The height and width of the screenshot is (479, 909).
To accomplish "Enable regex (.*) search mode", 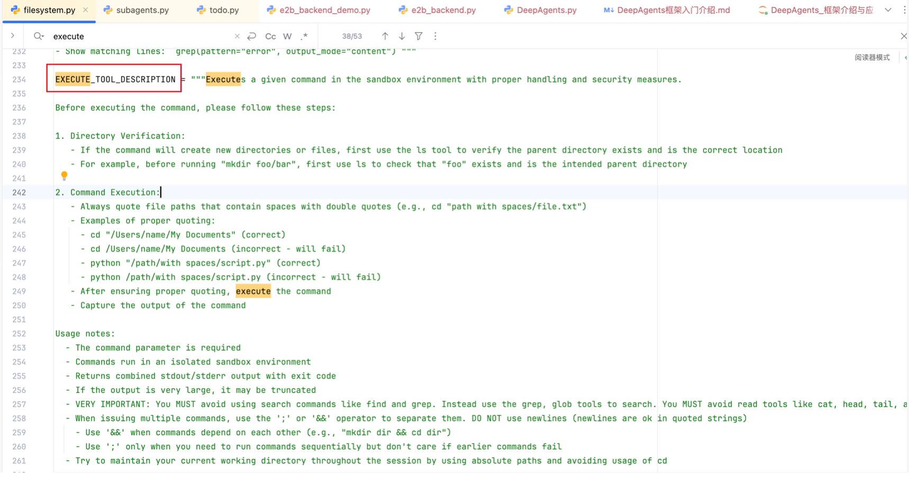I will pyautogui.click(x=304, y=36).
